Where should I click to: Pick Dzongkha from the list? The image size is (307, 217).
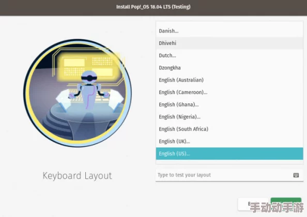click(x=229, y=68)
